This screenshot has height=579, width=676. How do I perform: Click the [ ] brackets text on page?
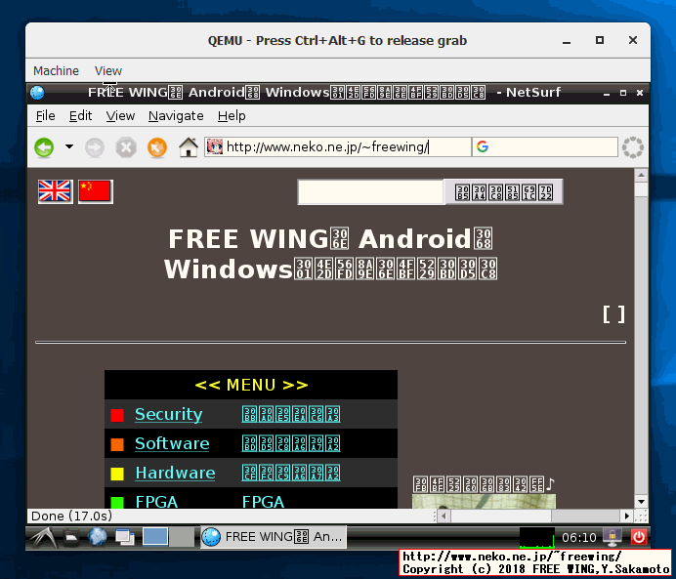(613, 314)
